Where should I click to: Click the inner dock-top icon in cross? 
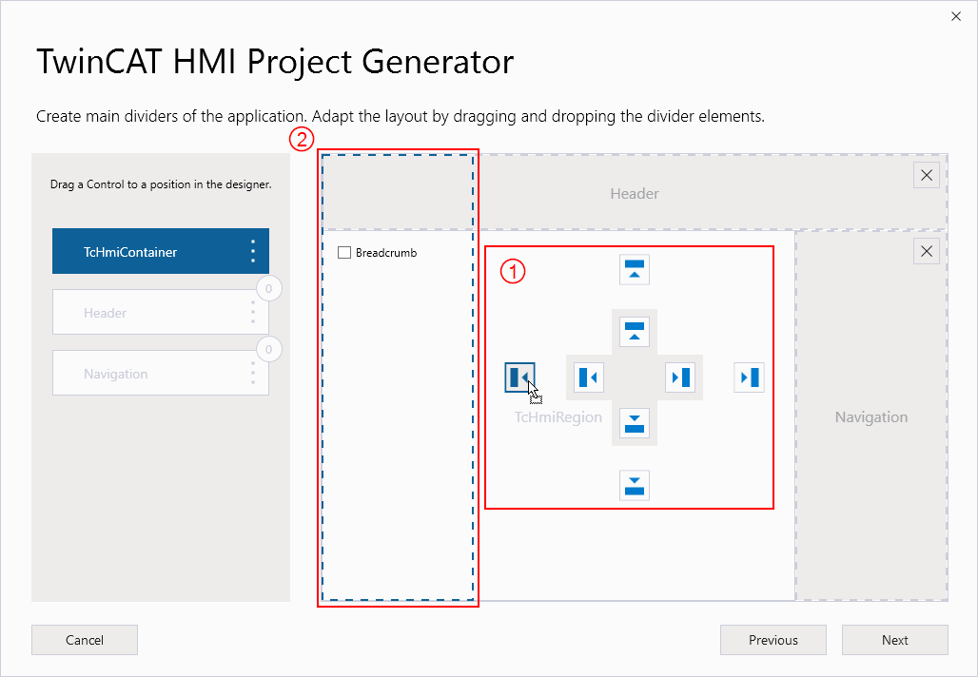coord(635,331)
